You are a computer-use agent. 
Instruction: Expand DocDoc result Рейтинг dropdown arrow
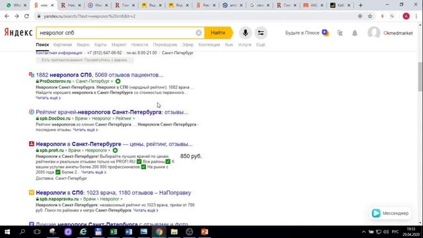click(134, 118)
